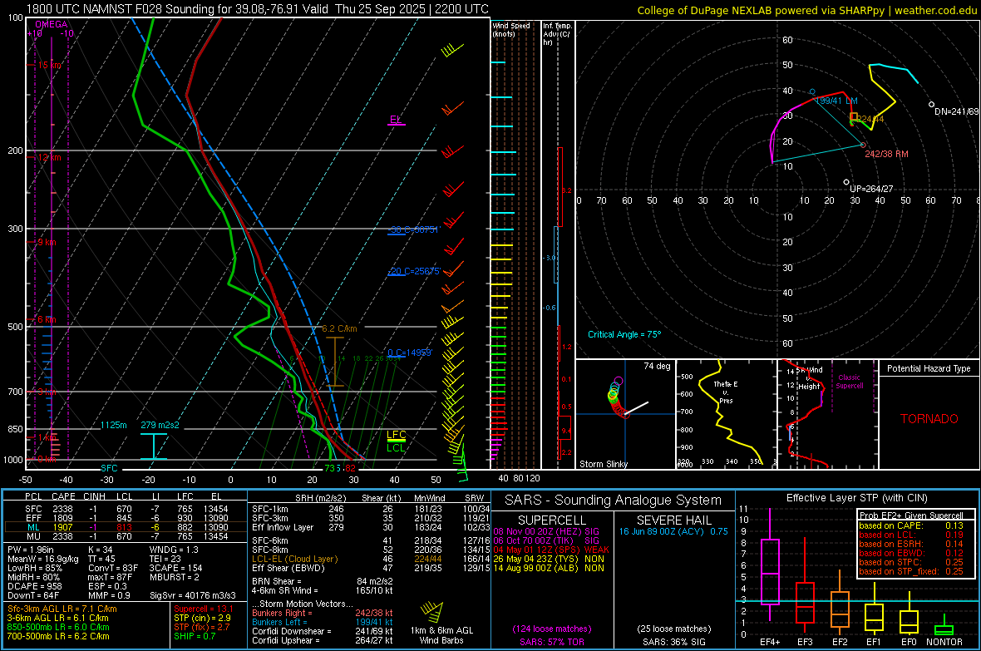Image resolution: width=981 pixels, height=651 pixels.
Task: Click the '279 m2s2' label on skew-T
Action: 160,425
